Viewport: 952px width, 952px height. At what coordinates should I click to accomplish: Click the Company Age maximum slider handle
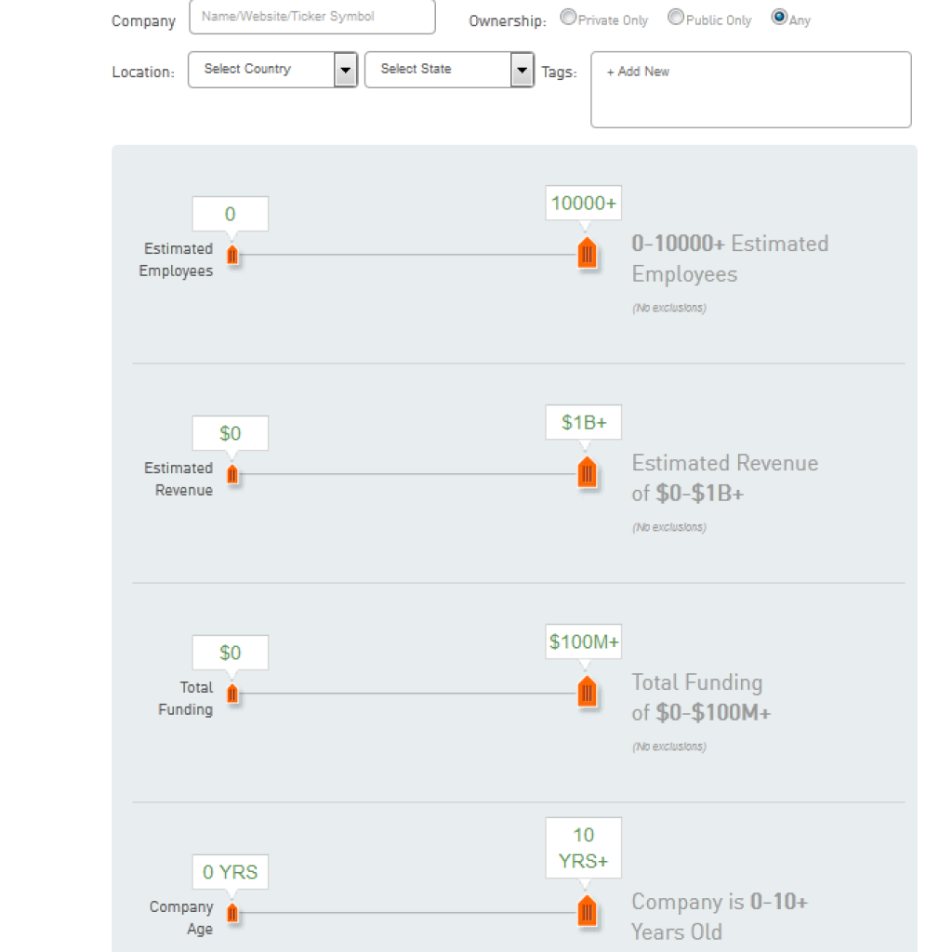coord(586,912)
